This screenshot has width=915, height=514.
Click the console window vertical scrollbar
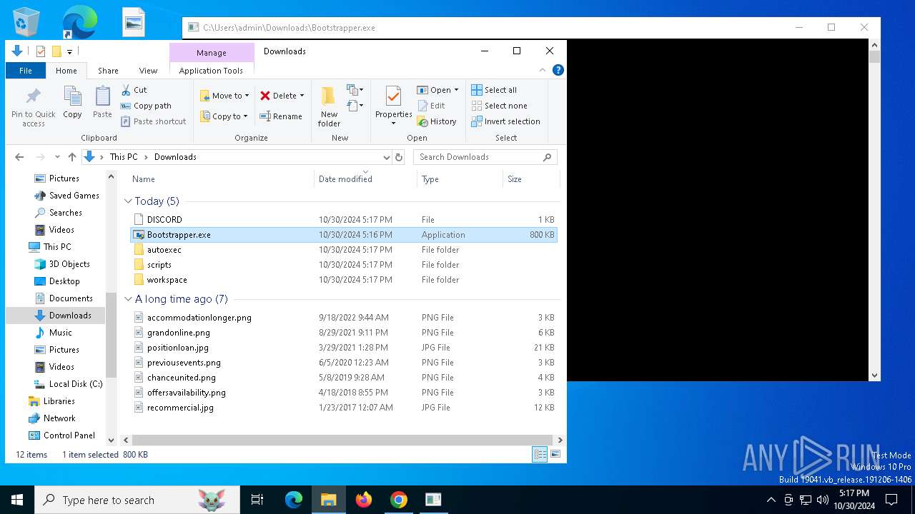tap(874, 57)
